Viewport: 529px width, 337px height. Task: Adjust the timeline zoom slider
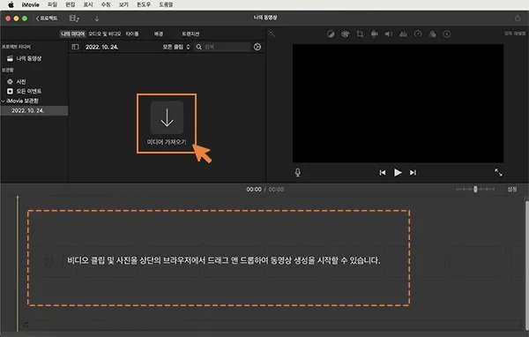475,189
